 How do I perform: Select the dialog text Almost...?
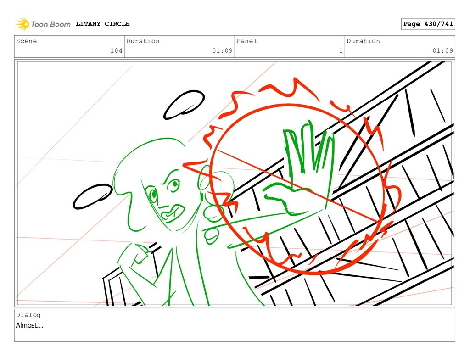29,325
